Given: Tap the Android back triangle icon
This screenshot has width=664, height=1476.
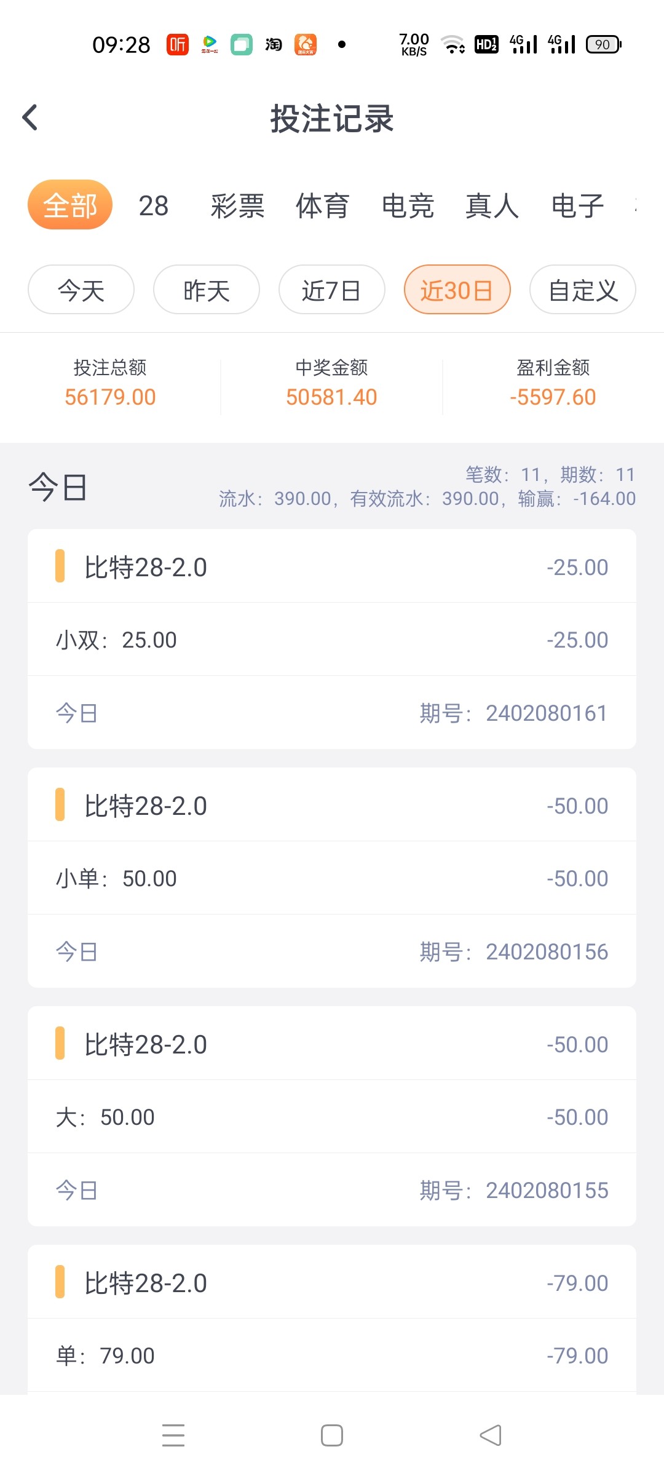Looking at the screenshot, I should click(491, 1435).
